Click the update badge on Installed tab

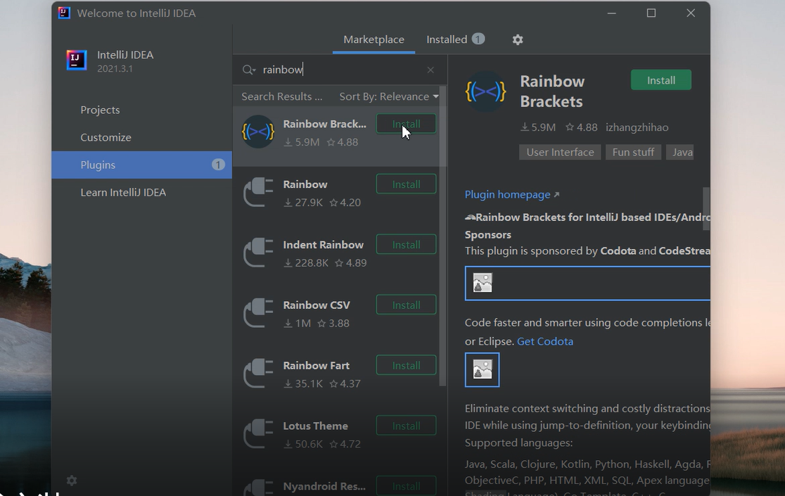[478, 39]
